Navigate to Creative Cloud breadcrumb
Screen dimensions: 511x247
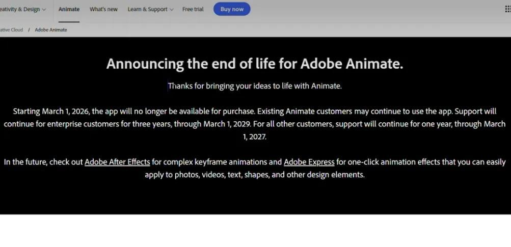pyautogui.click(x=11, y=30)
